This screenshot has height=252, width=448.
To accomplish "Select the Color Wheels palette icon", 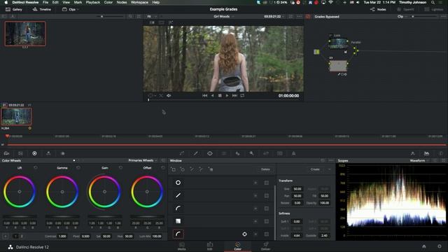I will click(x=34, y=154).
